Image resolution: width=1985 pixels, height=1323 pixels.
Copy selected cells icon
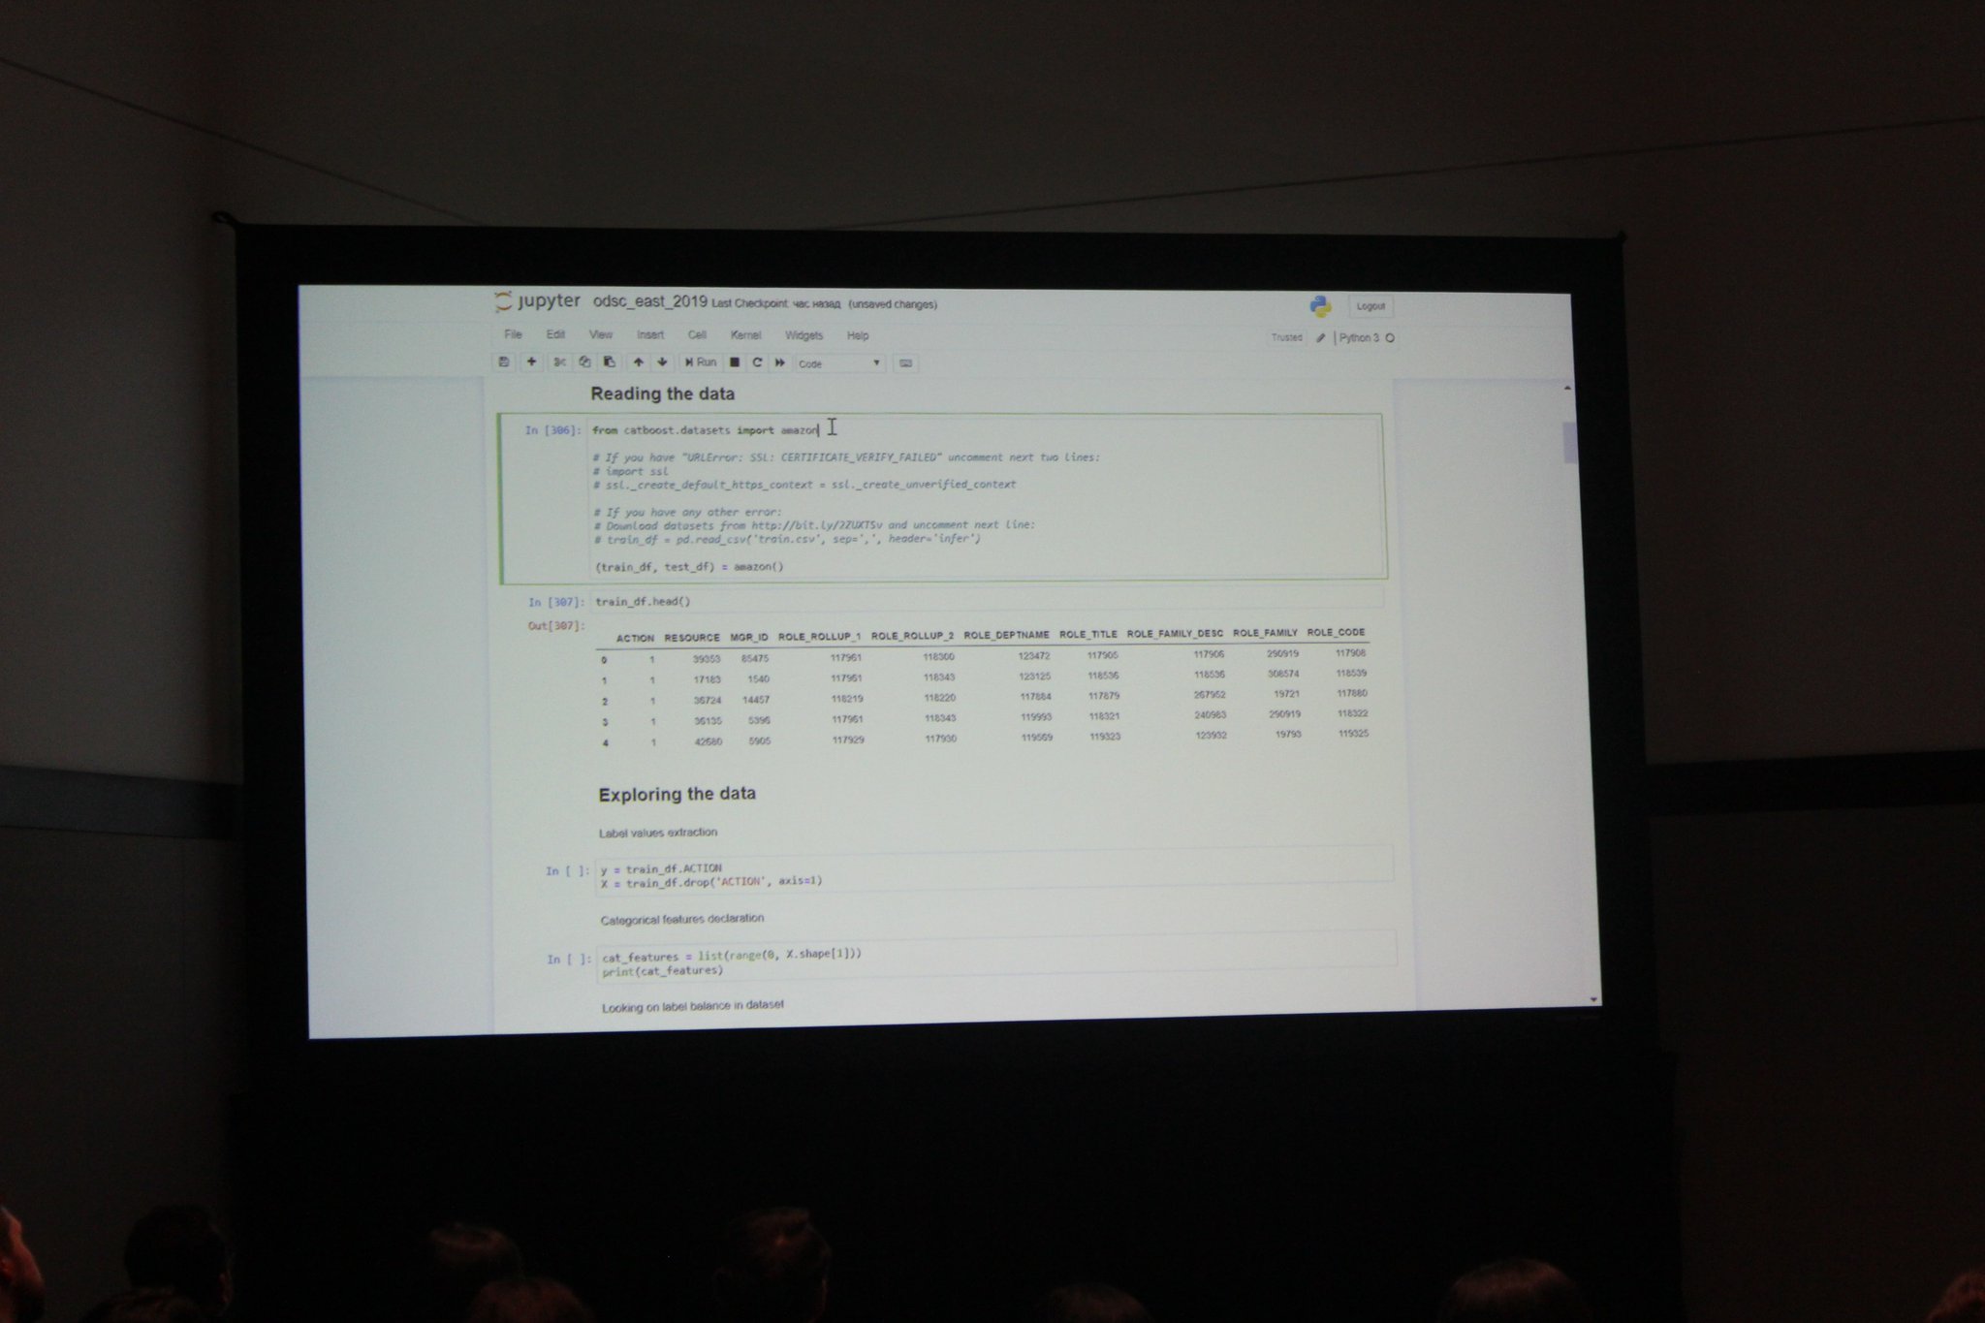pyautogui.click(x=584, y=362)
